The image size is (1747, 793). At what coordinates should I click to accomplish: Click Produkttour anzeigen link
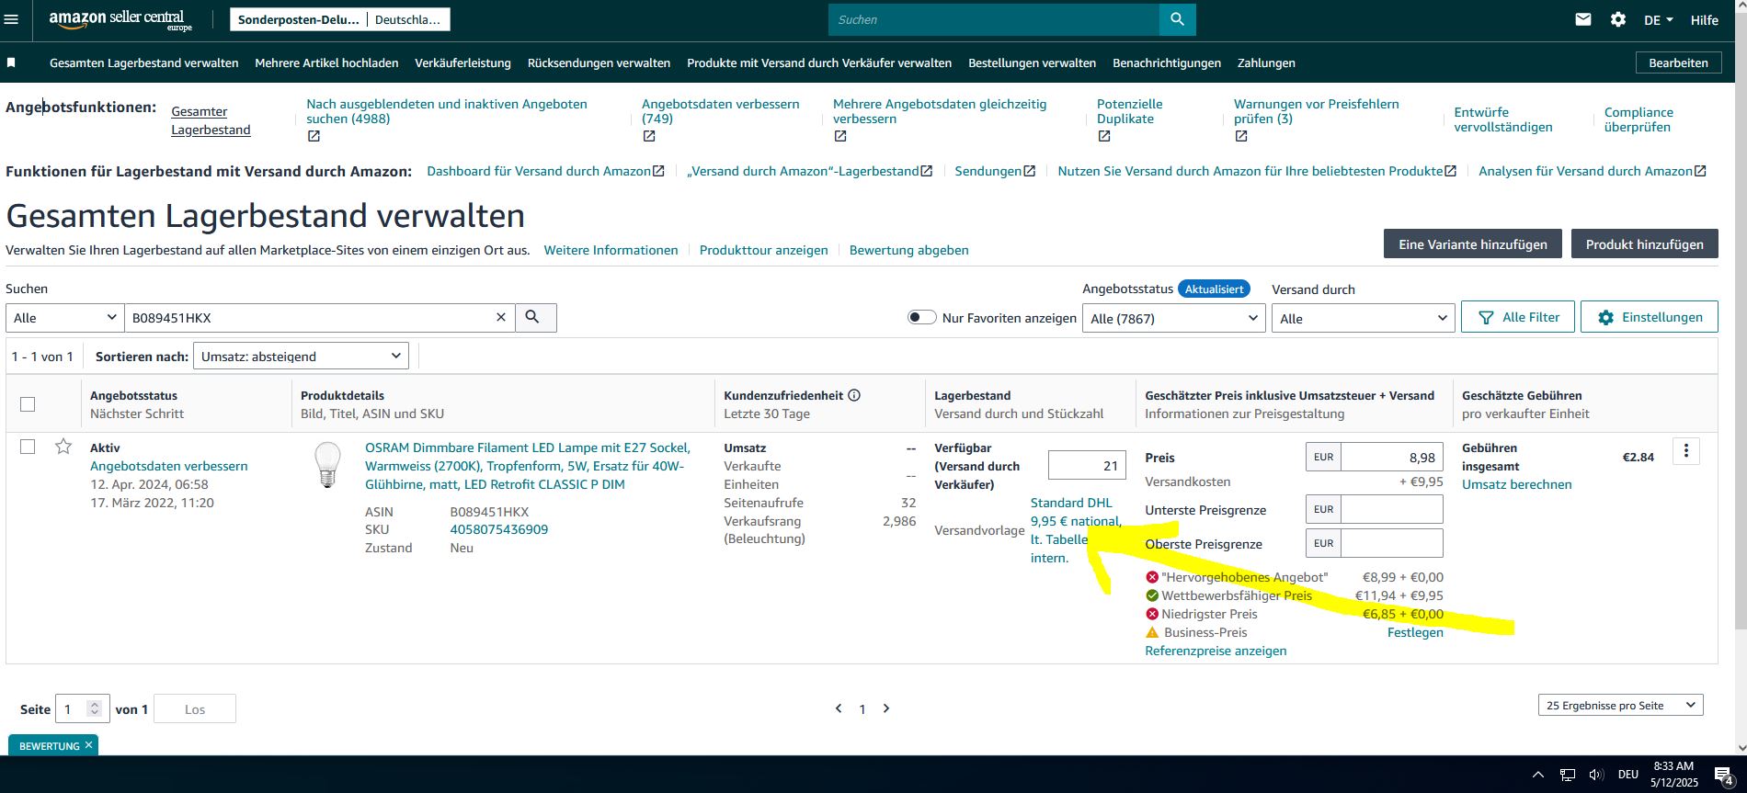coord(763,250)
